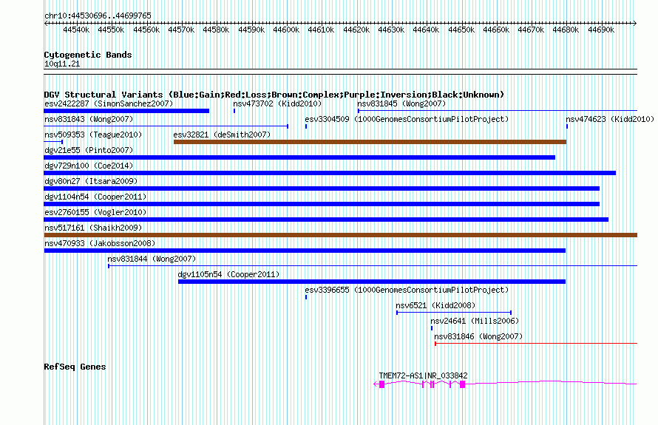Viewport: 658px width, 425px height.
Task: Select the nsv517161 (Shaikh2009) label
Action: pyautogui.click(x=93, y=228)
